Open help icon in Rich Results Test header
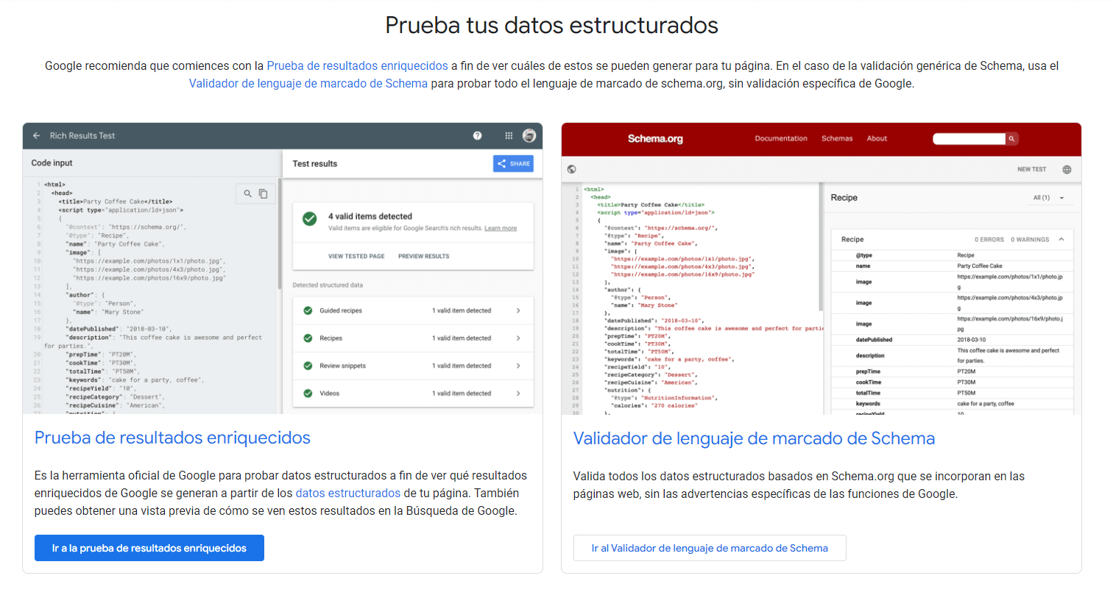The height and width of the screenshot is (595, 1113). click(478, 136)
